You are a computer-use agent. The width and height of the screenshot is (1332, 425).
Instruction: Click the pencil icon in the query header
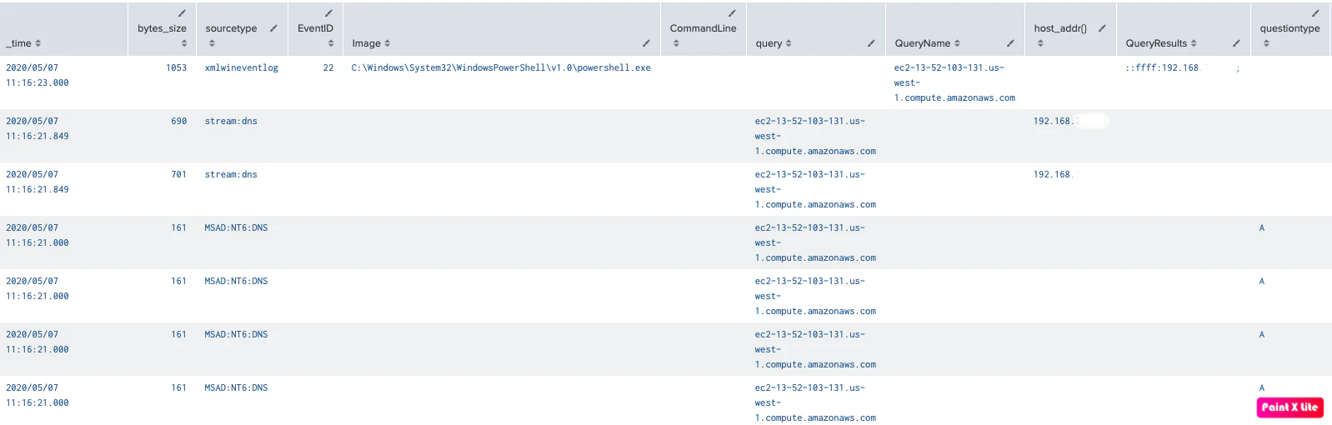tap(871, 43)
